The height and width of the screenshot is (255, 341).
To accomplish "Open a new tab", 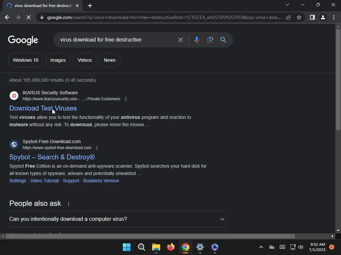I will tap(90, 6).
